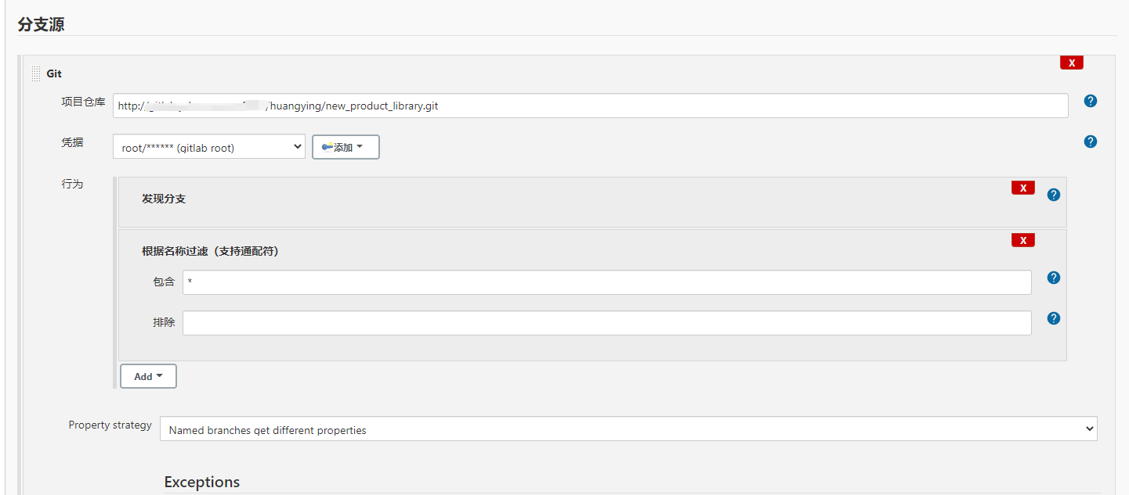Viewport: 1129px width, 495px height.
Task: Click the exclude (排除) filter input
Action: click(x=606, y=323)
